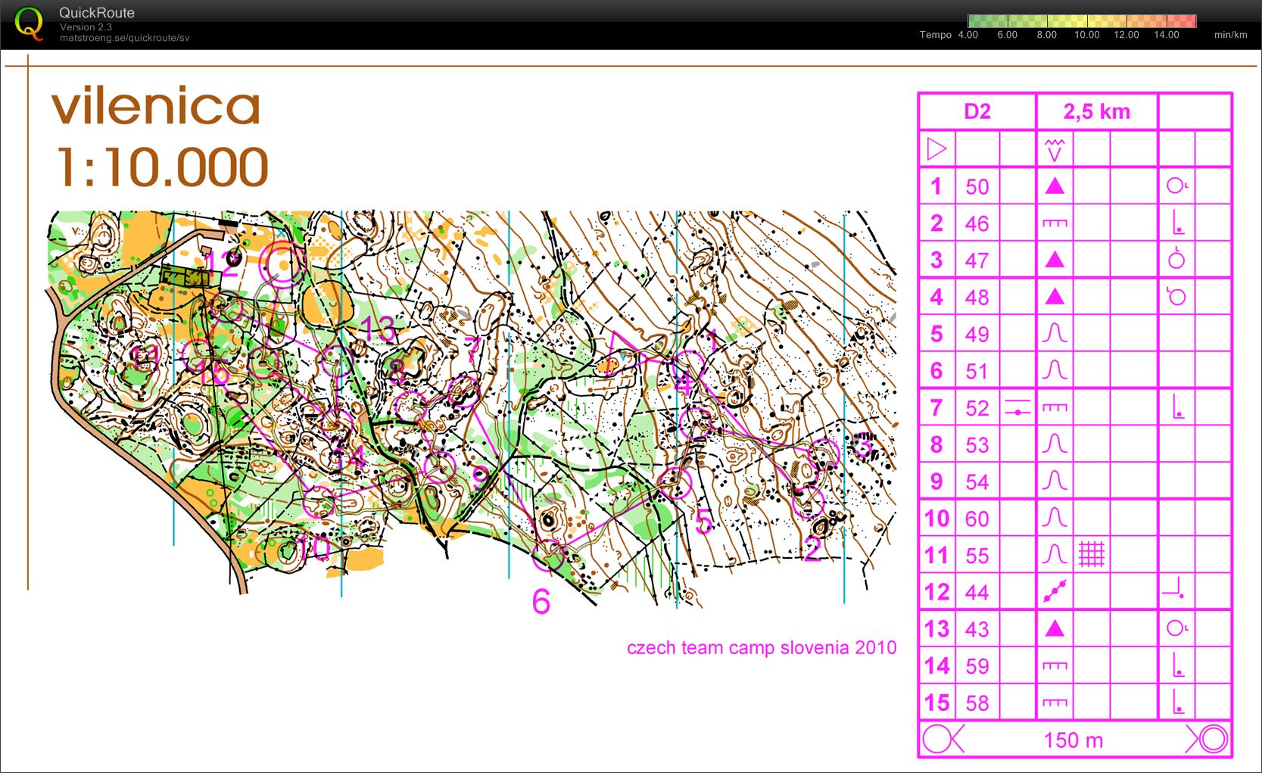Click the boulder triangle symbol in row 13
Screen dimensions: 1262x773
(1055, 628)
